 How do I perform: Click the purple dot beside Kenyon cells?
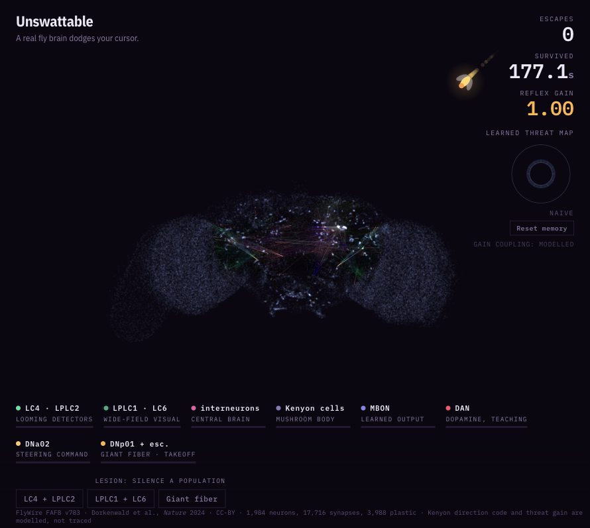click(x=278, y=408)
